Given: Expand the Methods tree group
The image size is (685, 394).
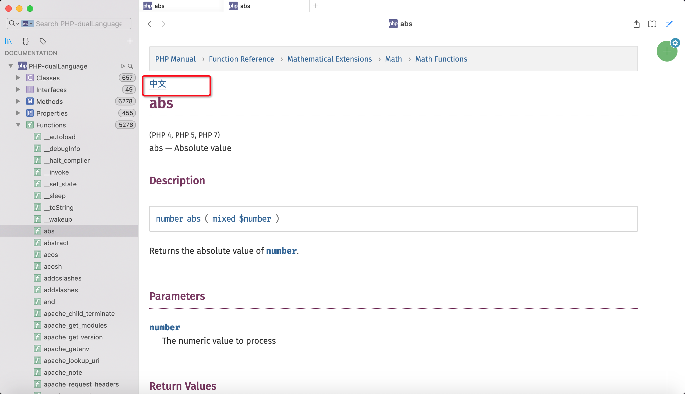Looking at the screenshot, I should coord(18,101).
